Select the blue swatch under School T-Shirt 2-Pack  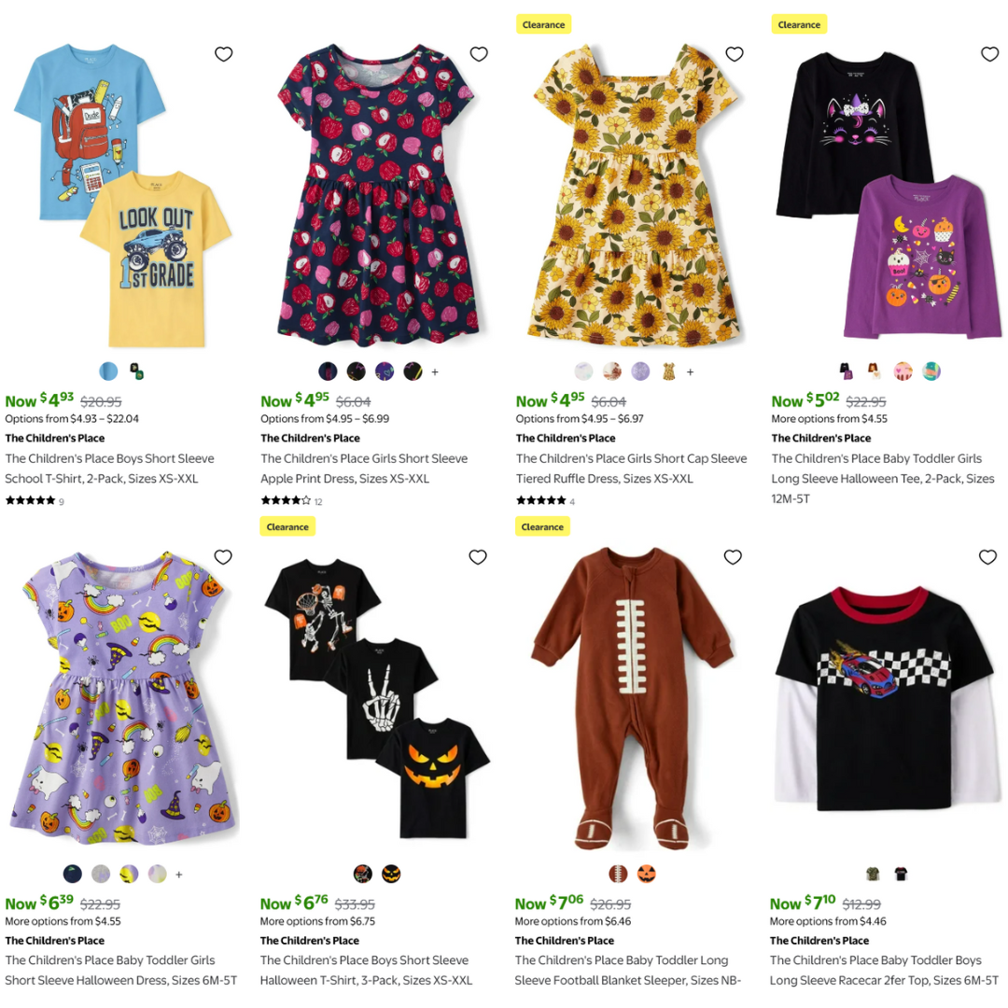point(108,371)
